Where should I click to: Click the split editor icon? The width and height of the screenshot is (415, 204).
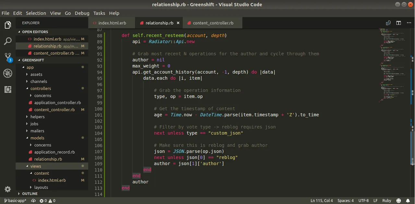click(398, 23)
